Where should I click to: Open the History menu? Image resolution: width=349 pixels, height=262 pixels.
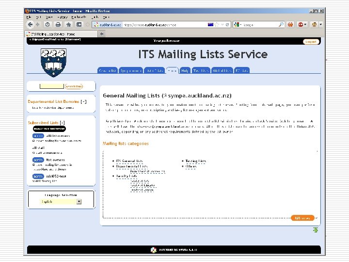tap(62, 17)
